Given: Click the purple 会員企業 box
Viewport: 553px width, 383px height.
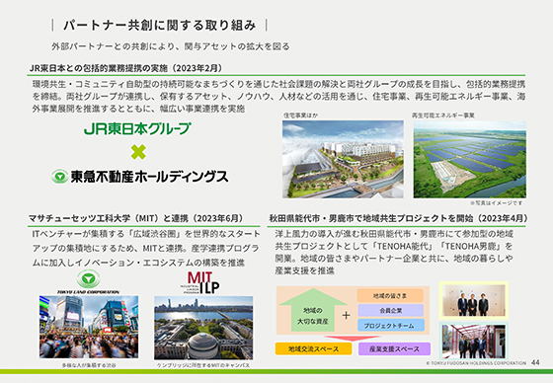Looking at the screenshot, I should click(390, 310).
